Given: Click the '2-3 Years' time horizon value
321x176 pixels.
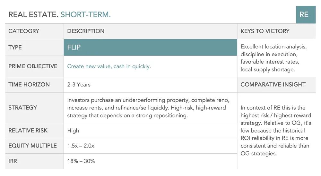Looking at the screenshot, I should coord(79,85).
